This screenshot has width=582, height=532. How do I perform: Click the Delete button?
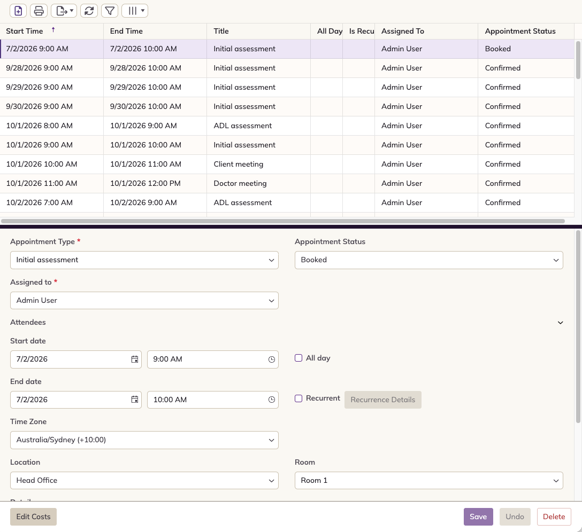point(554,517)
